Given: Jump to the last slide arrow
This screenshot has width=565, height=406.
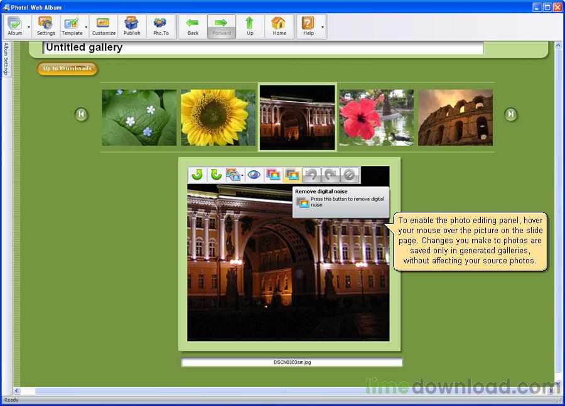Looking at the screenshot, I should pyautogui.click(x=511, y=114).
